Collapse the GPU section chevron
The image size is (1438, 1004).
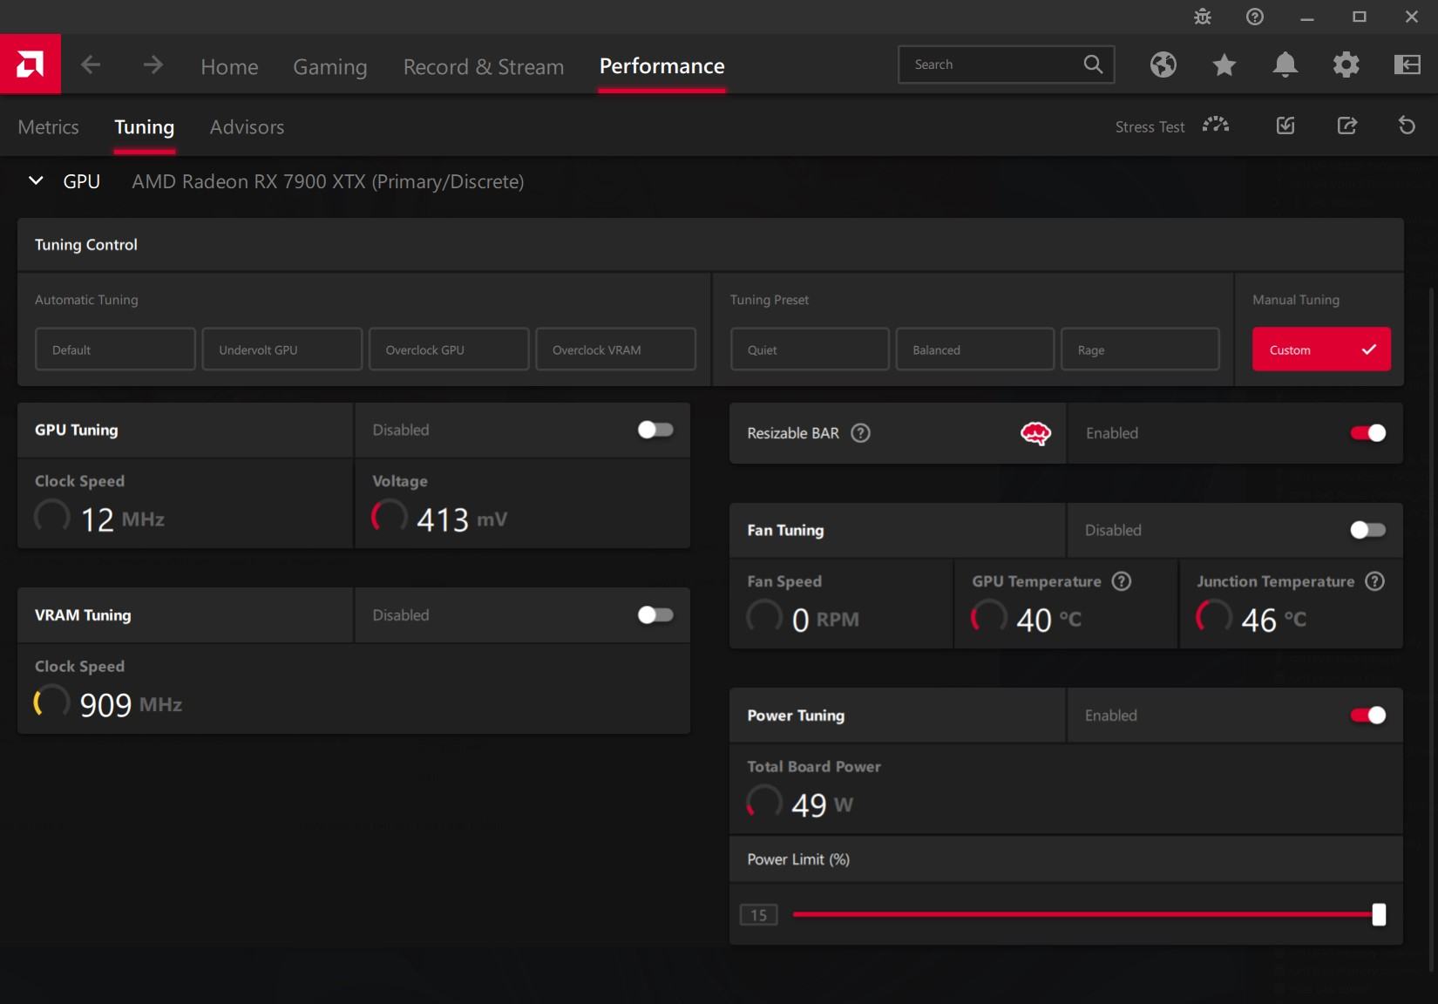[36, 181]
